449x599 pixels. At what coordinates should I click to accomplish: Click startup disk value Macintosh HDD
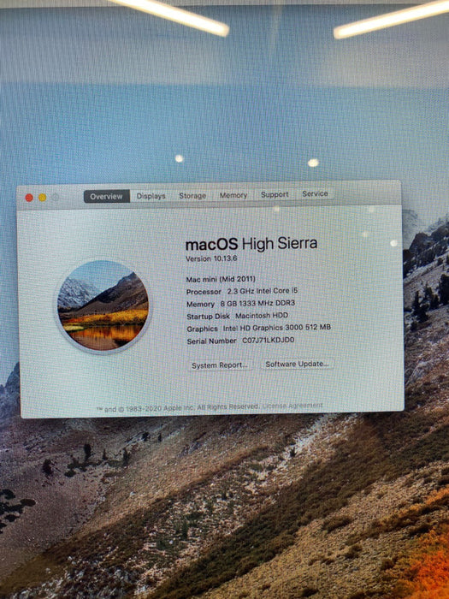[x=262, y=316]
